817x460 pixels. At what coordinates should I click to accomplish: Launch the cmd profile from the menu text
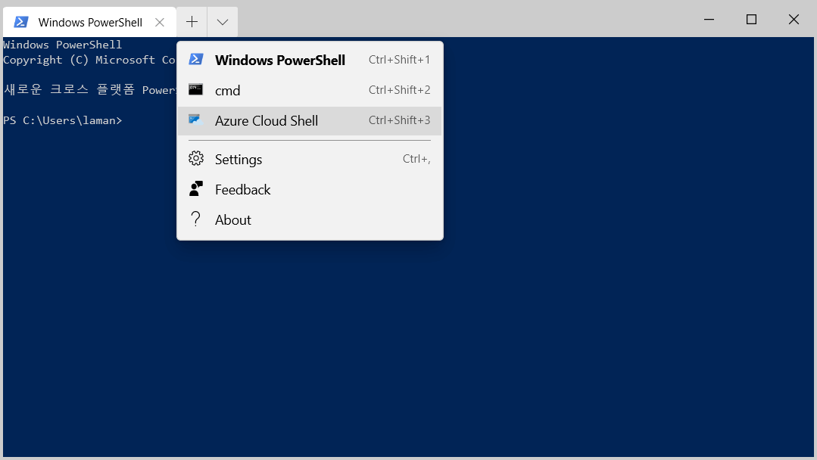click(x=227, y=91)
